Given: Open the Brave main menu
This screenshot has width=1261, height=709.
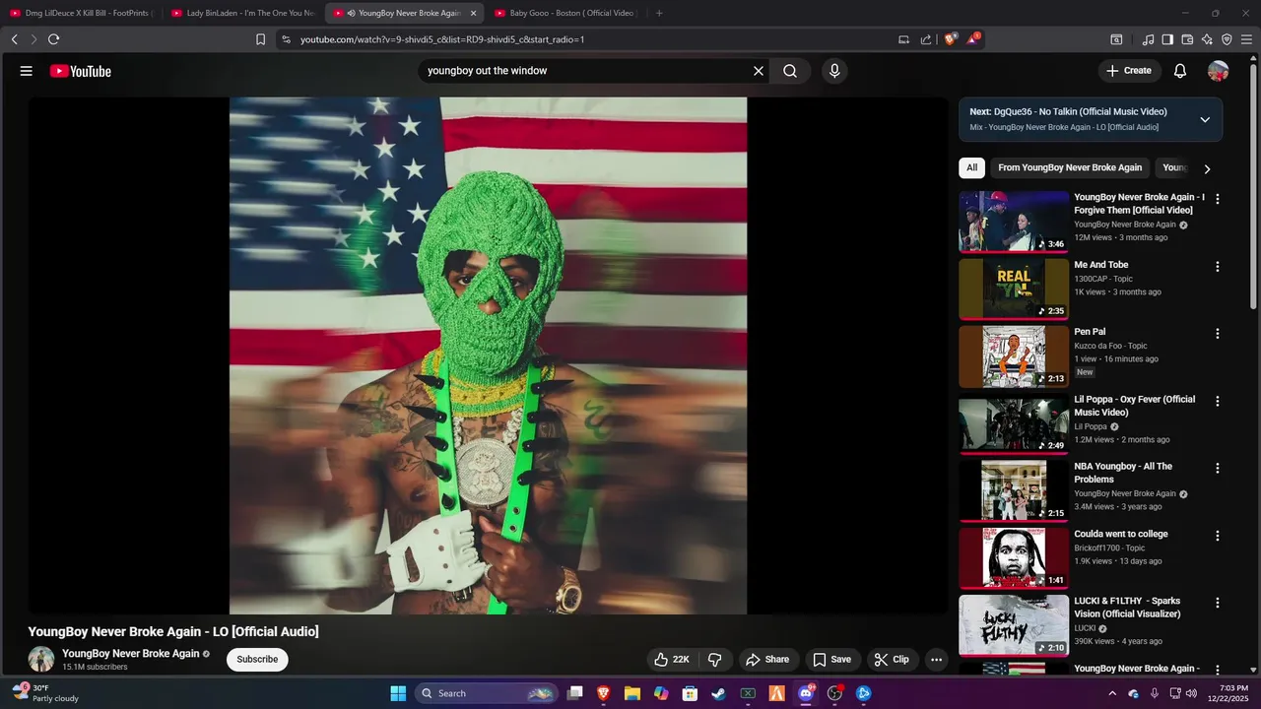Looking at the screenshot, I should click(1246, 39).
